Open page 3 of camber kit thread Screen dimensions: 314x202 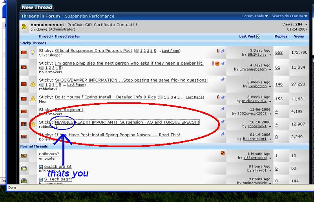pyautogui.click(x=53, y=68)
